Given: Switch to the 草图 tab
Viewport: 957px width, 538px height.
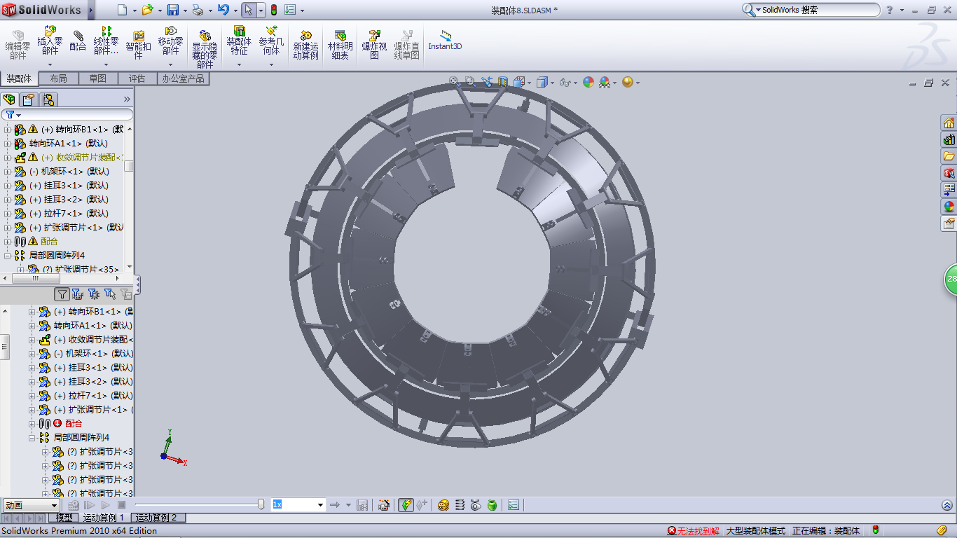Looking at the screenshot, I should click(98, 78).
